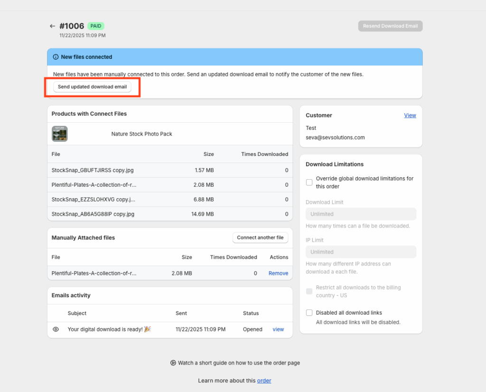The image size is (486, 392).
Task: Check Disabled all download links box
Action: (x=309, y=313)
